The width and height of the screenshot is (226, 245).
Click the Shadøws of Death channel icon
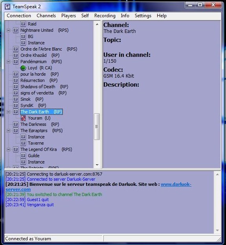pyautogui.click(x=16, y=87)
